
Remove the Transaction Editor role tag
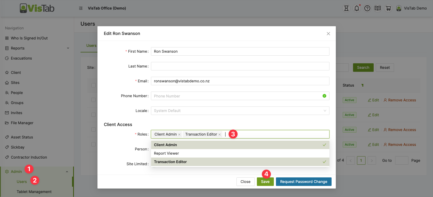point(220,135)
